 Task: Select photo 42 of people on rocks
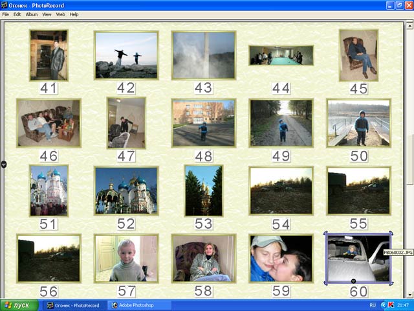[126, 55]
